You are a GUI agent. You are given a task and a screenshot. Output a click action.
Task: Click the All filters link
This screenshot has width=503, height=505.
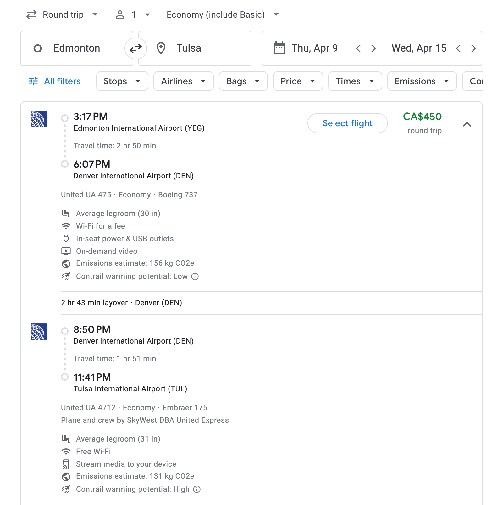click(x=62, y=81)
